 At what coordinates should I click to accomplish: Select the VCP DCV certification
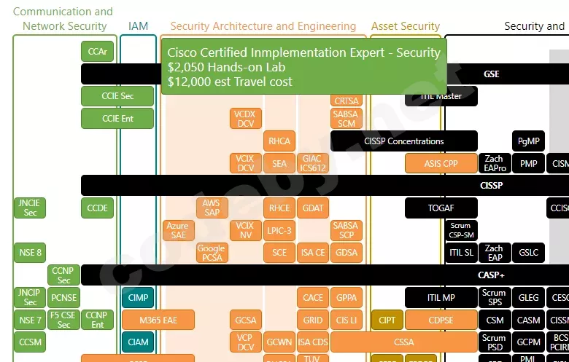click(x=246, y=342)
